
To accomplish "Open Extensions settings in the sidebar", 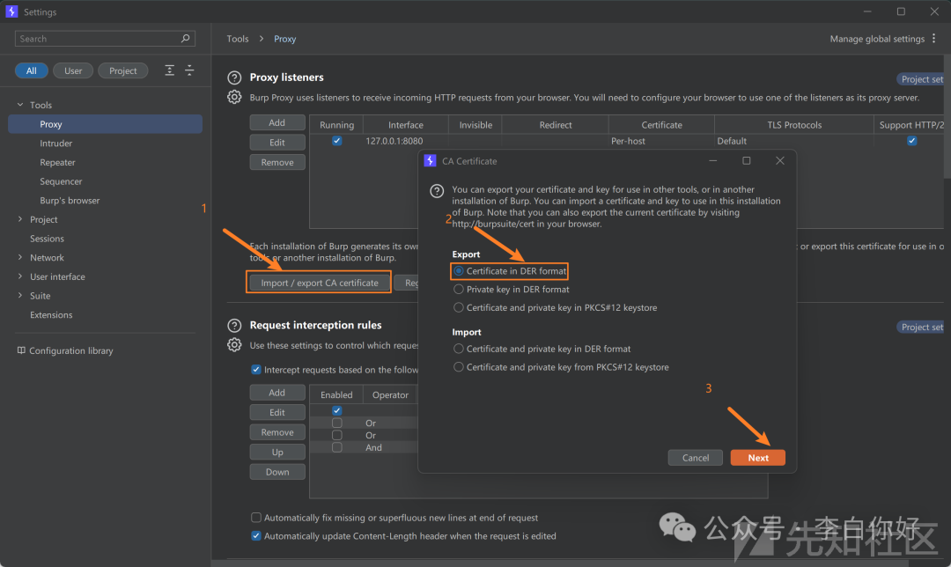I will pos(51,314).
